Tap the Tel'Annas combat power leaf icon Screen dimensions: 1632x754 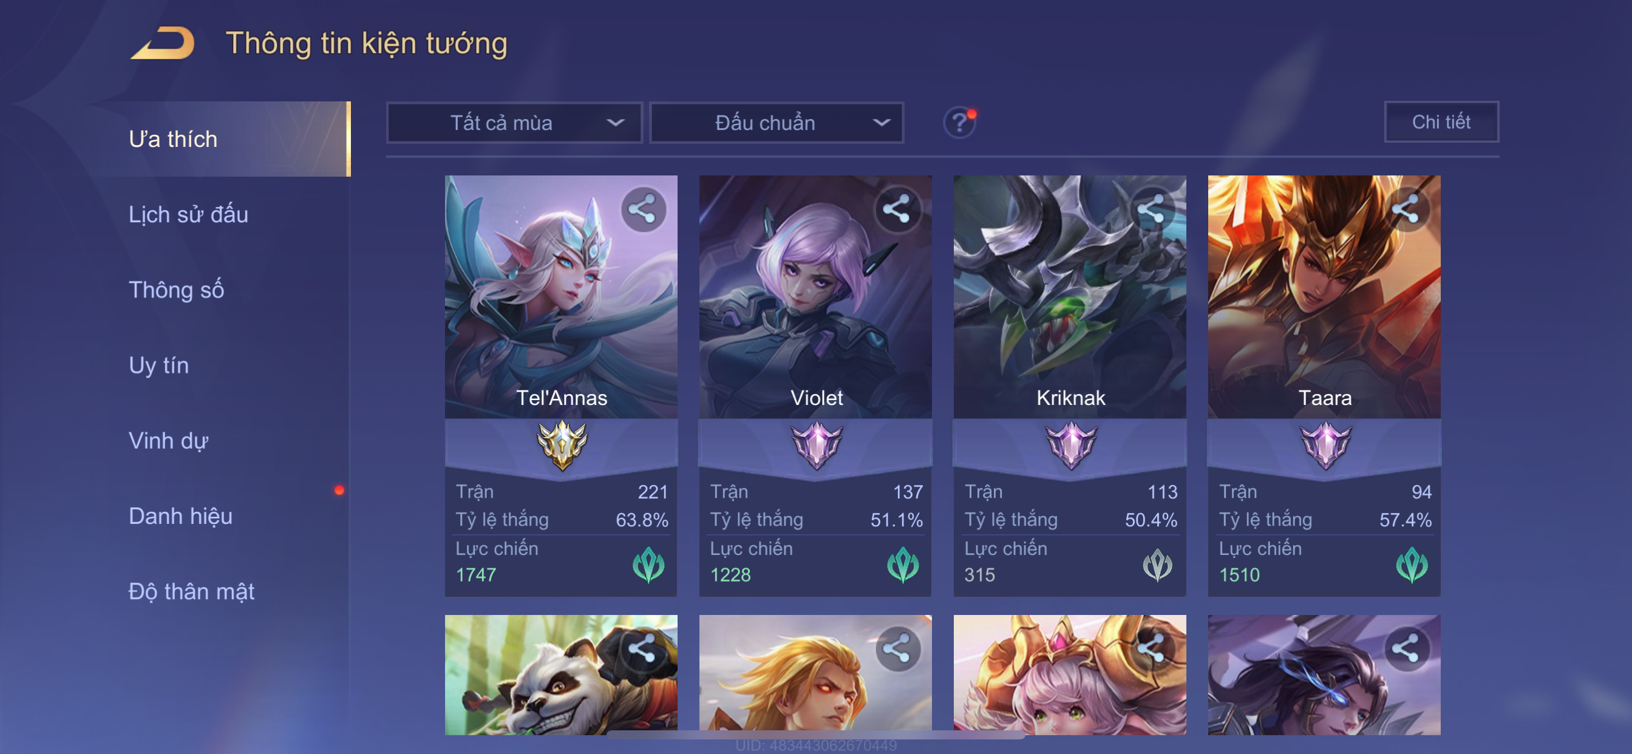pos(649,565)
